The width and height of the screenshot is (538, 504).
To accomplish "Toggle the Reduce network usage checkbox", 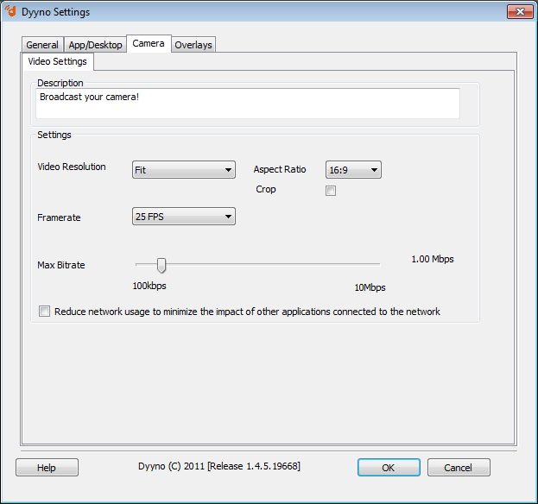I will click(x=45, y=312).
